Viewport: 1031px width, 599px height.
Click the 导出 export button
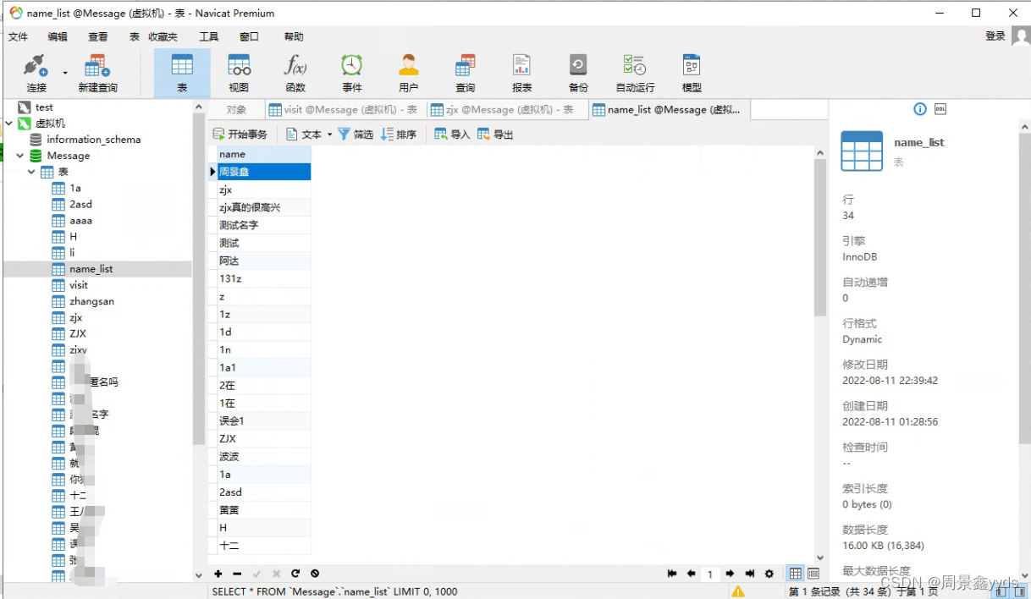(x=495, y=135)
